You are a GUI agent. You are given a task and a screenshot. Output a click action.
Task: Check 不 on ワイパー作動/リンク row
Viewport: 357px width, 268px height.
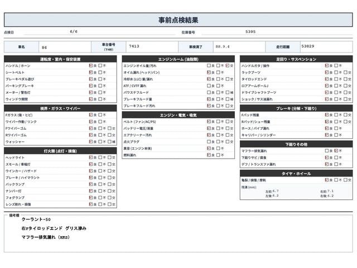pos(100,122)
